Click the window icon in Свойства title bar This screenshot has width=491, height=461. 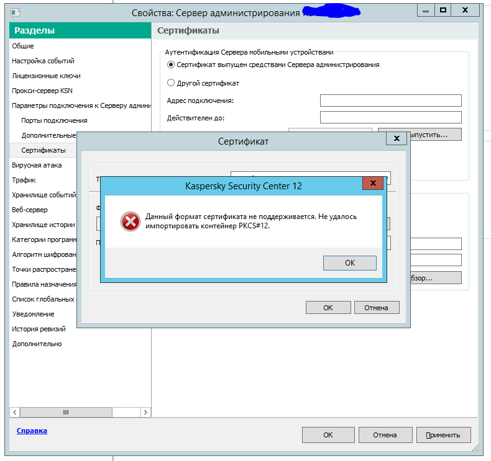(15, 12)
